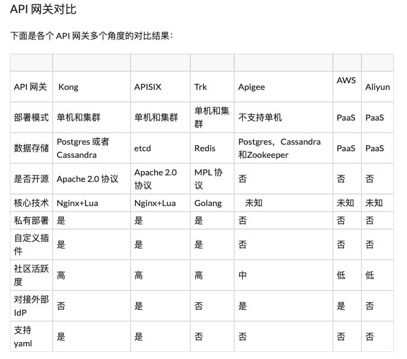The image size is (407, 359).
Task: Click the 'API 网关' row header cell
Action: 30,87
